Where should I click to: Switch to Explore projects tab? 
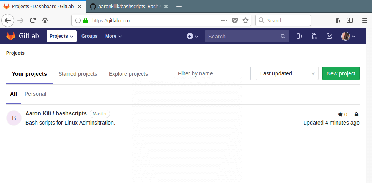[128, 74]
